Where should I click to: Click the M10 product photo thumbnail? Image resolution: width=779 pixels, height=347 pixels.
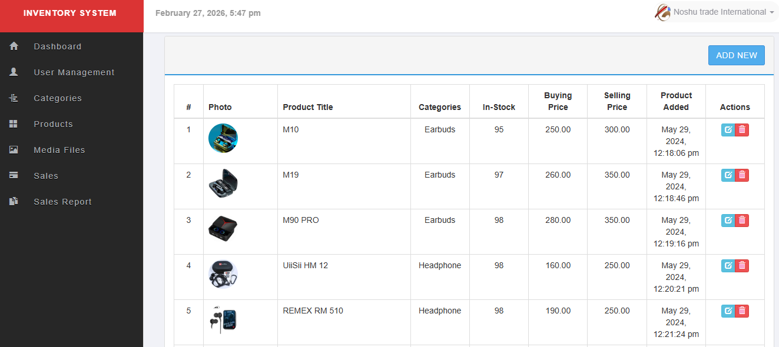[x=223, y=138]
